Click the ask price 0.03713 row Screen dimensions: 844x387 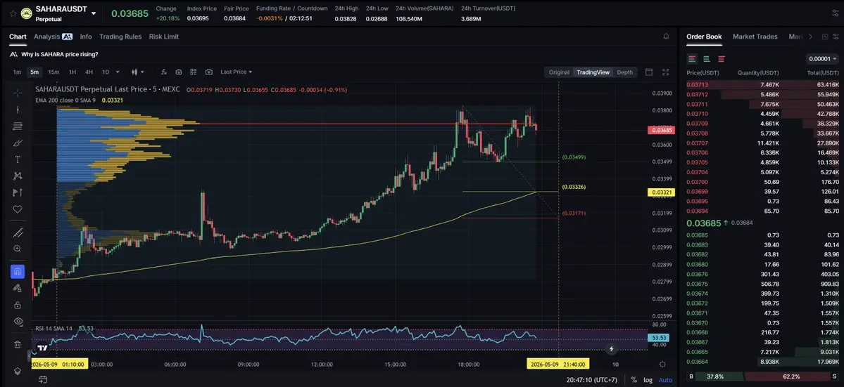pos(762,85)
